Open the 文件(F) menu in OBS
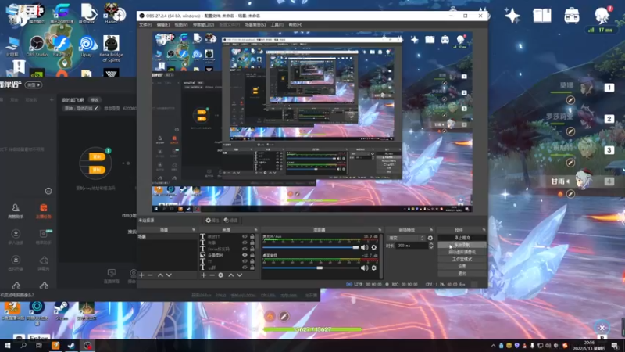Image resolution: width=625 pixels, height=352 pixels. 145,25
